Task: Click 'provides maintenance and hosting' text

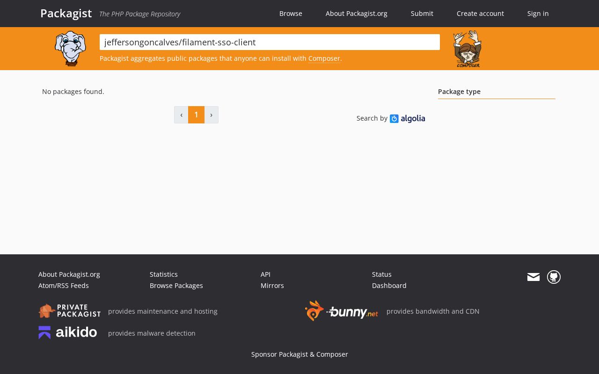Action: (163, 311)
